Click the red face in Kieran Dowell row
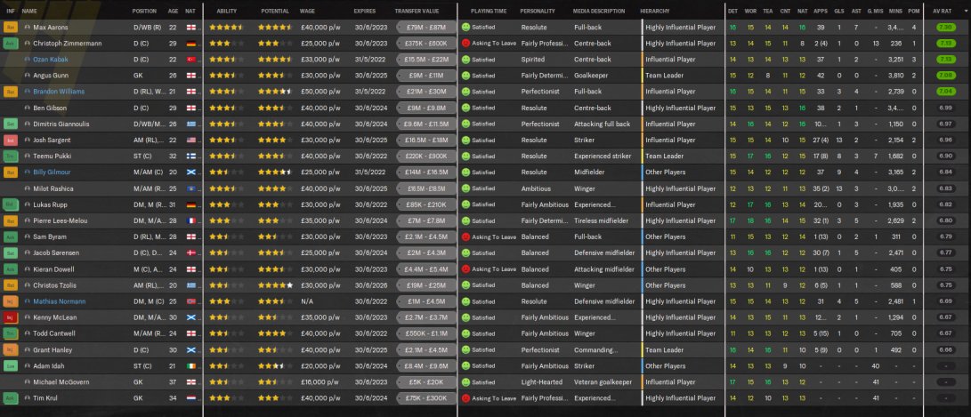The image size is (971, 417). (x=465, y=269)
